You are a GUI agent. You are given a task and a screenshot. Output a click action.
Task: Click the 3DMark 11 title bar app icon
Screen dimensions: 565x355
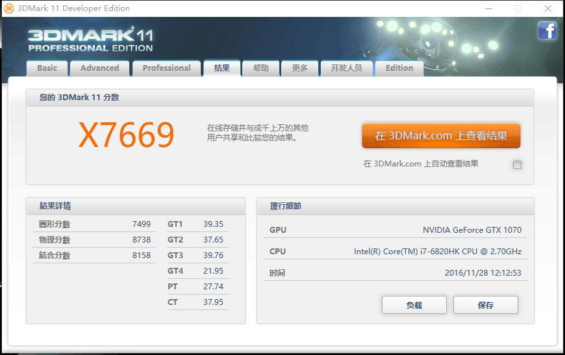click(9, 8)
